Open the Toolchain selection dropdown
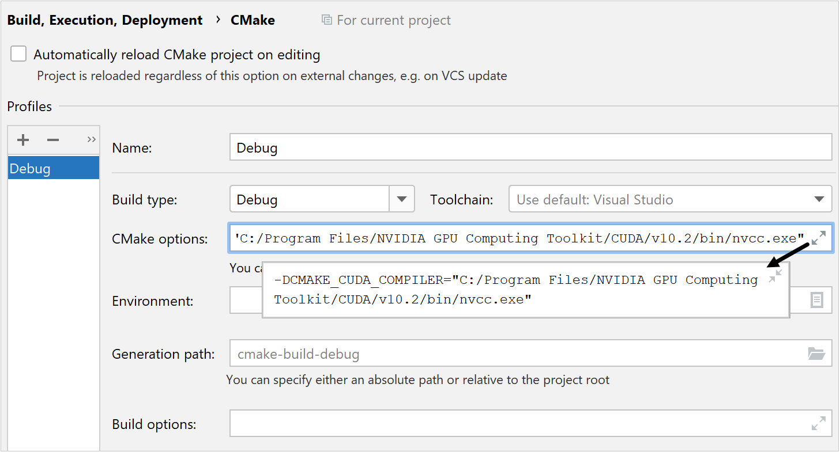The height and width of the screenshot is (452, 840). (x=820, y=199)
